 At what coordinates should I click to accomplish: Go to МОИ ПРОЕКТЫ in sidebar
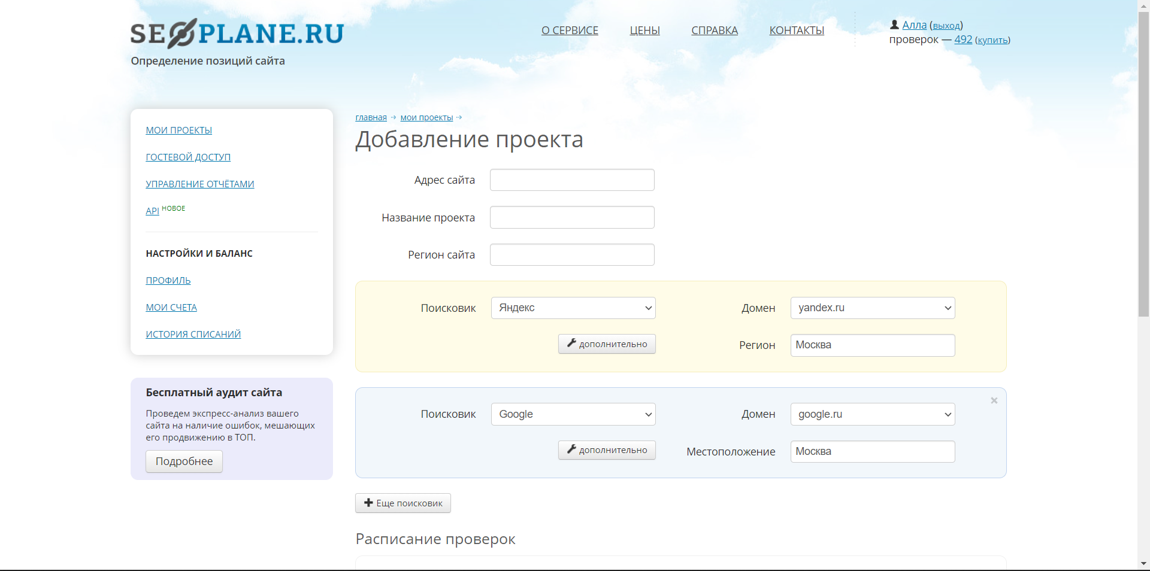click(178, 130)
